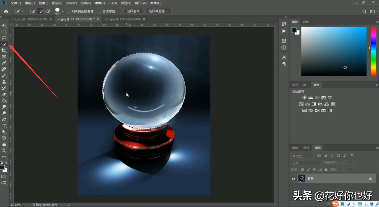Select the Crop tool
The width and height of the screenshot is (379, 207).
click(4, 51)
